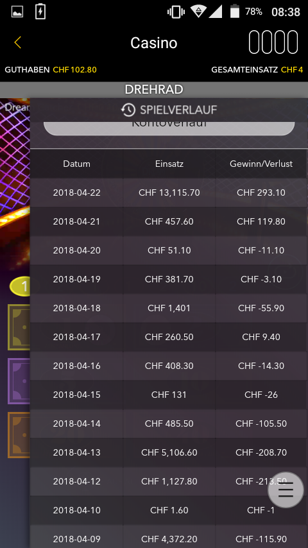This screenshot has height=548, width=308.
Task: Select loss CHF -115.90
Action: pyautogui.click(x=261, y=539)
